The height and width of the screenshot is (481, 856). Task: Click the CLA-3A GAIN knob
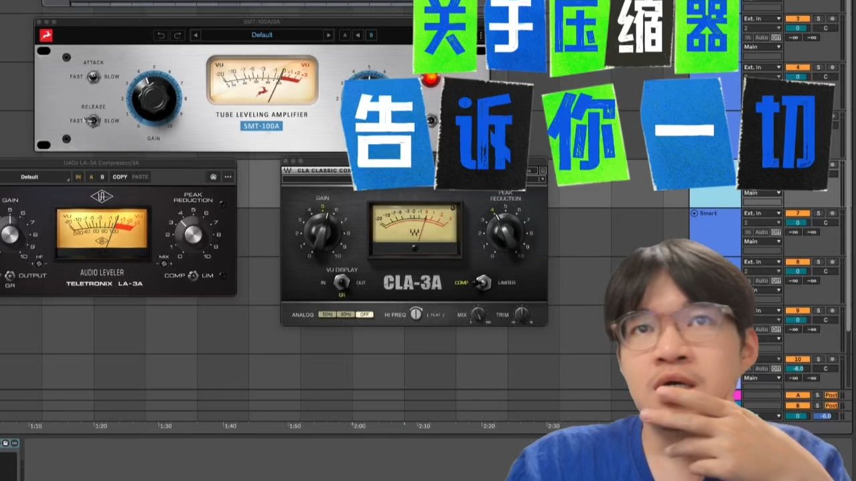(322, 232)
